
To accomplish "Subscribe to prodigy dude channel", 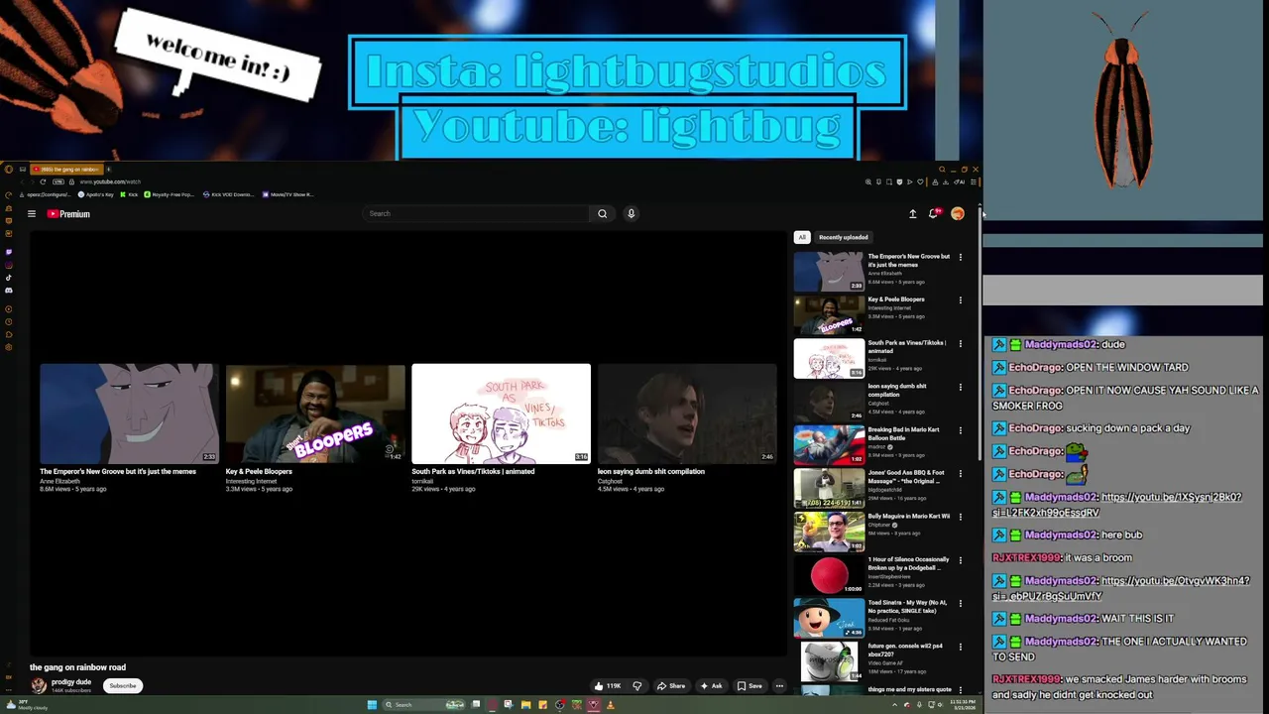I will point(123,685).
